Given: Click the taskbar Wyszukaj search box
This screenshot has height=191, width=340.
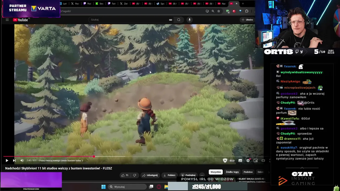Looking at the screenshot, I should click(127, 187).
